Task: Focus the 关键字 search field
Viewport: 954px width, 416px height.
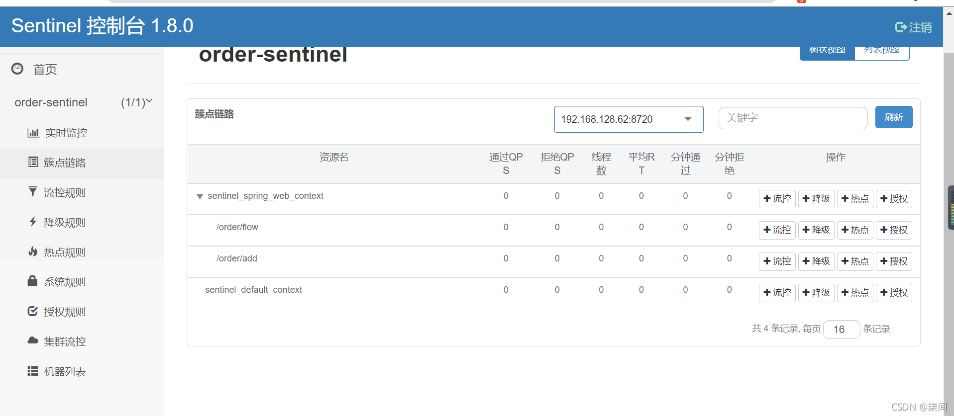Action: pyautogui.click(x=793, y=118)
